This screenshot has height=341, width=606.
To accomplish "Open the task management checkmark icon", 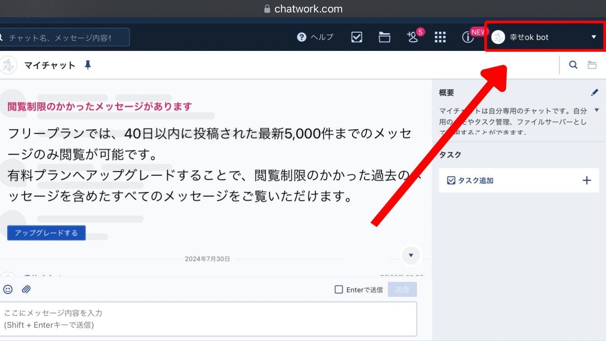I will pyautogui.click(x=357, y=37).
